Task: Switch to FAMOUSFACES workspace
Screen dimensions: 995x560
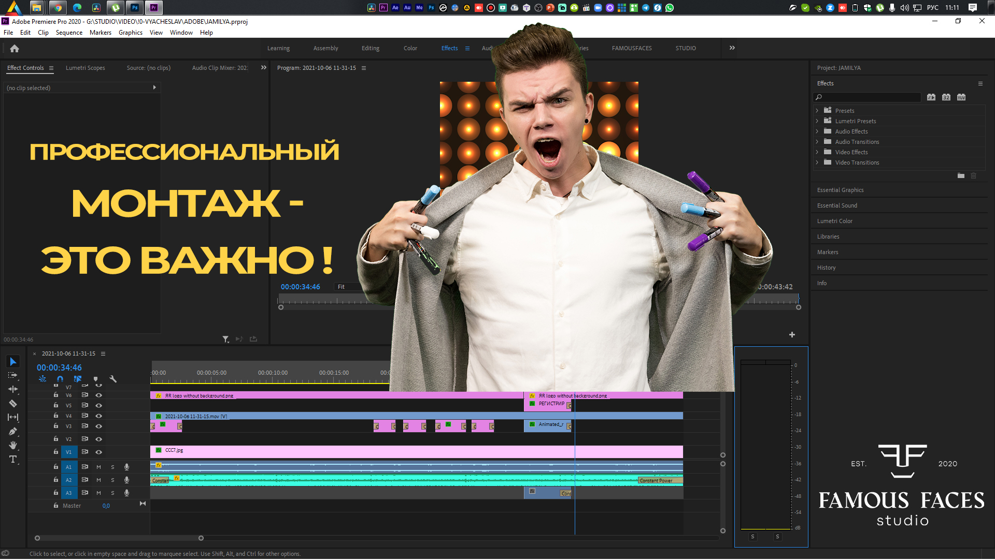Action: click(x=632, y=49)
